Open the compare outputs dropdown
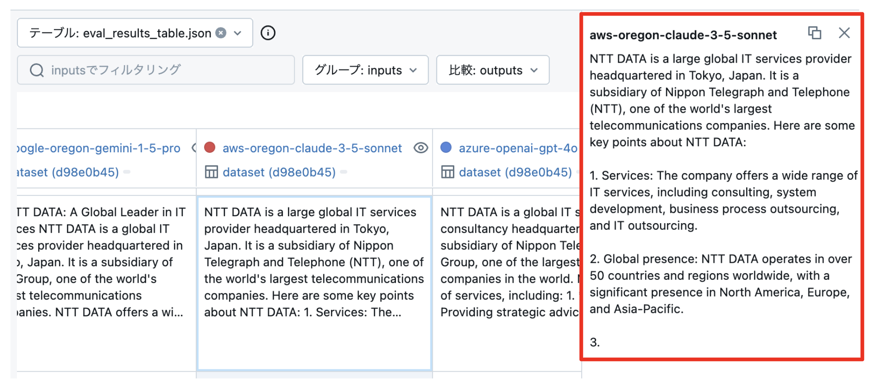The image size is (878, 389). click(x=493, y=70)
